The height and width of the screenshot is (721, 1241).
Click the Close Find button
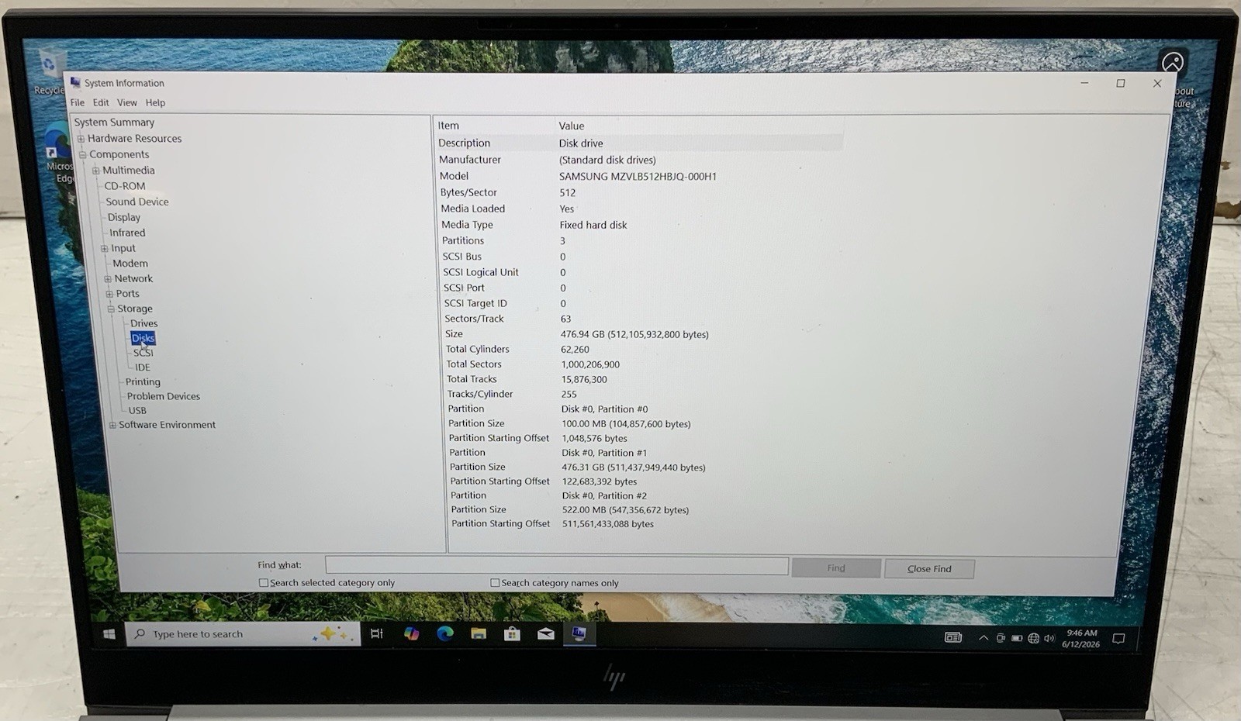click(x=929, y=568)
